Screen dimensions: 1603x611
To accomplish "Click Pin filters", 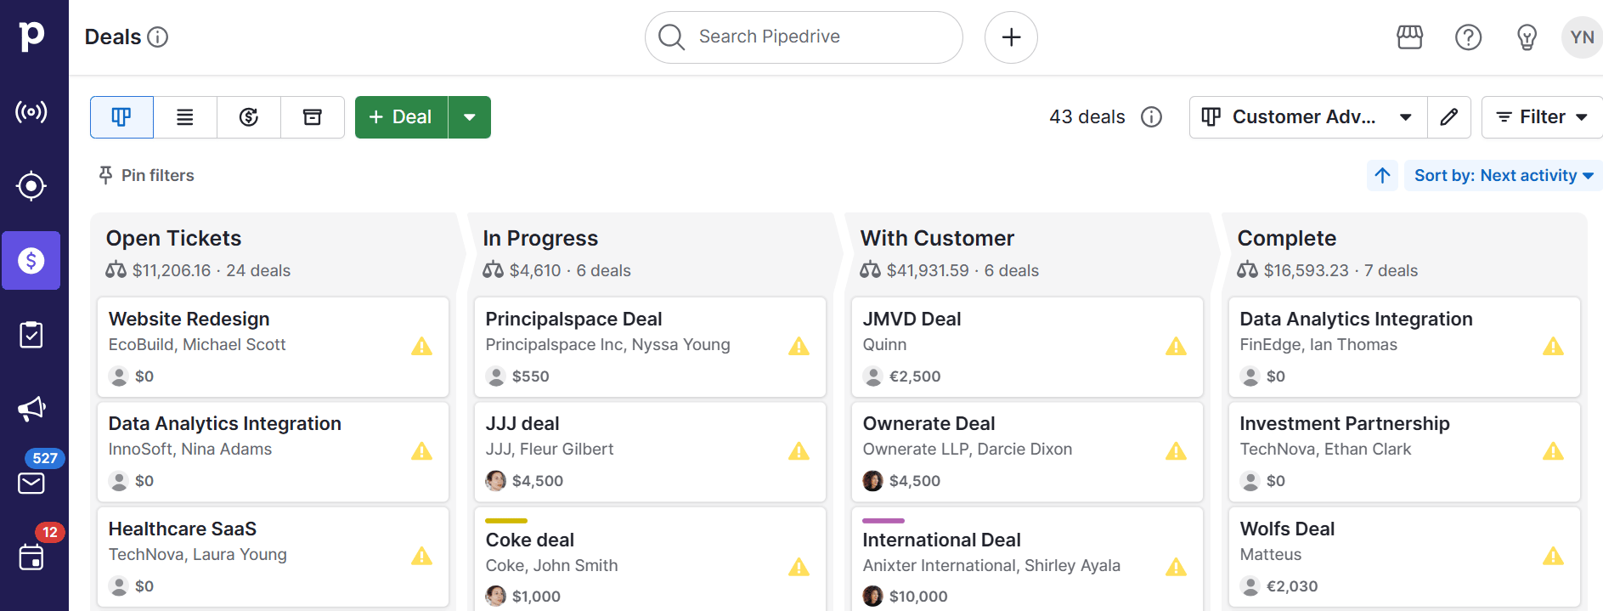I will pos(146,175).
